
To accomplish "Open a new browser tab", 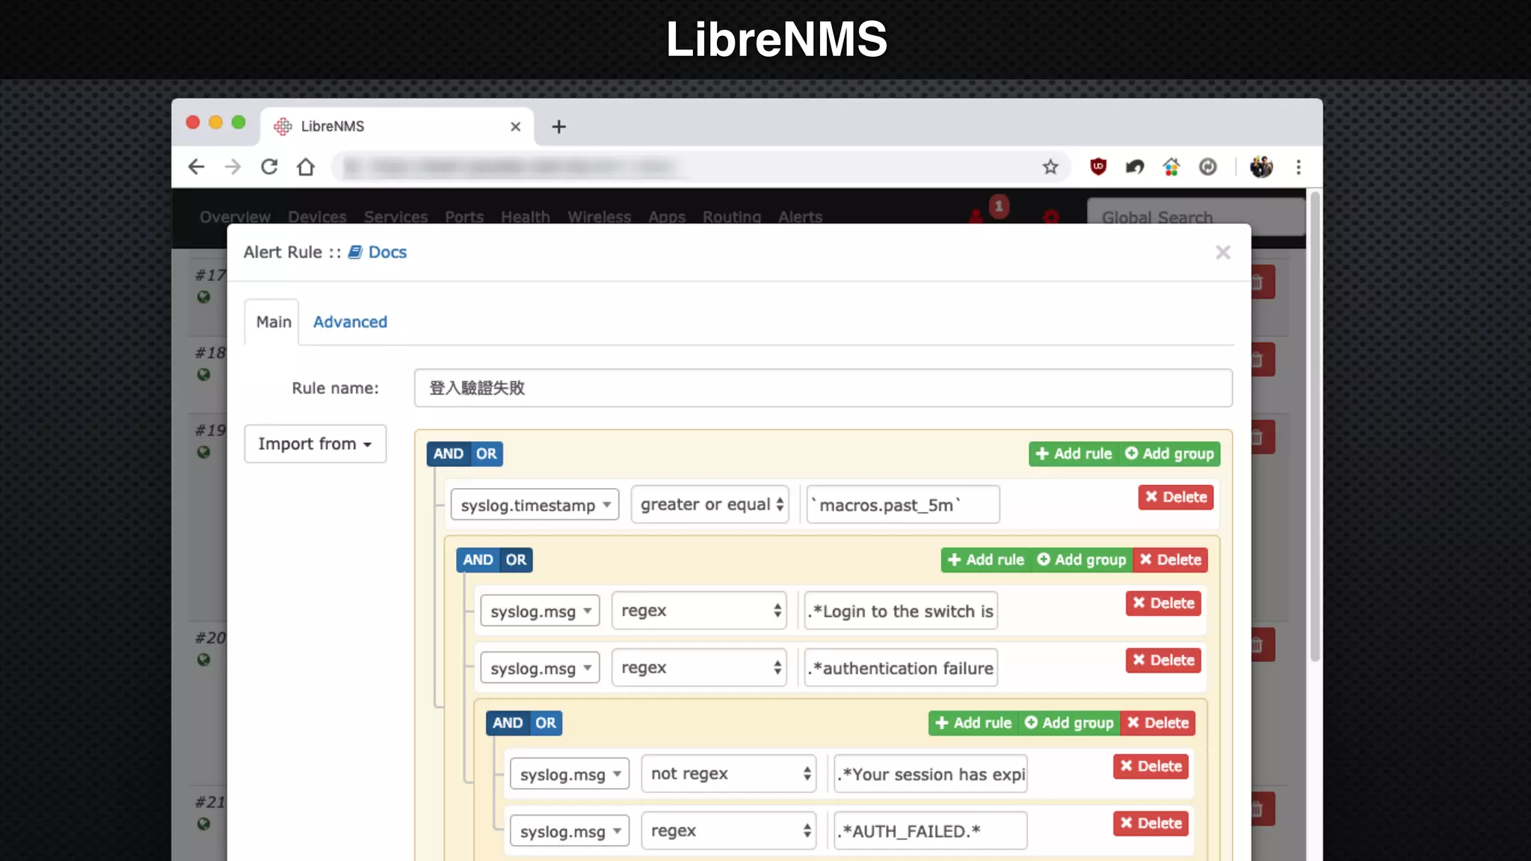I will pyautogui.click(x=558, y=126).
